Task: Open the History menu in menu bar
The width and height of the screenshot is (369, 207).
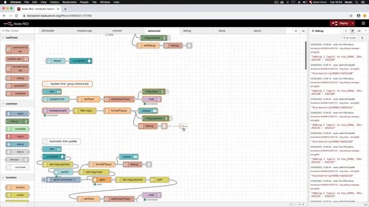Action: point(54,2)
